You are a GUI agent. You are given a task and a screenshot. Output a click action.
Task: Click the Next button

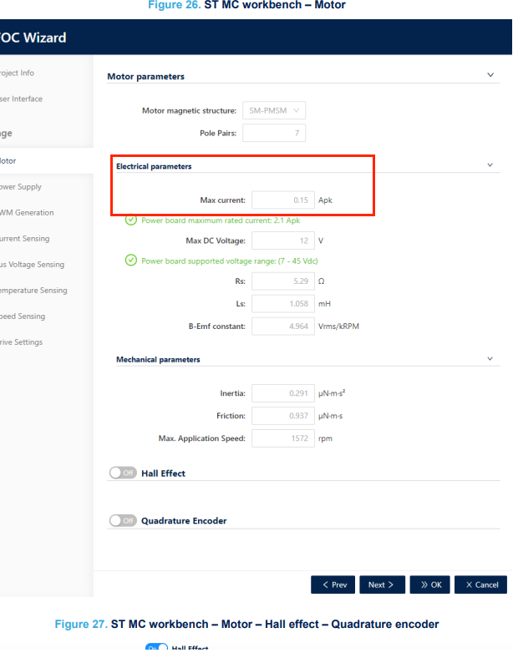click(x=382, y=585)
